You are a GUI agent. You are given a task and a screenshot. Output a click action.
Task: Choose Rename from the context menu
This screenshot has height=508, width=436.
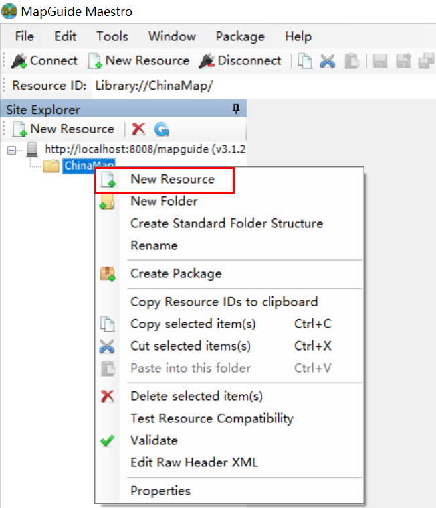pyautogui.click(x=229, y=245)
